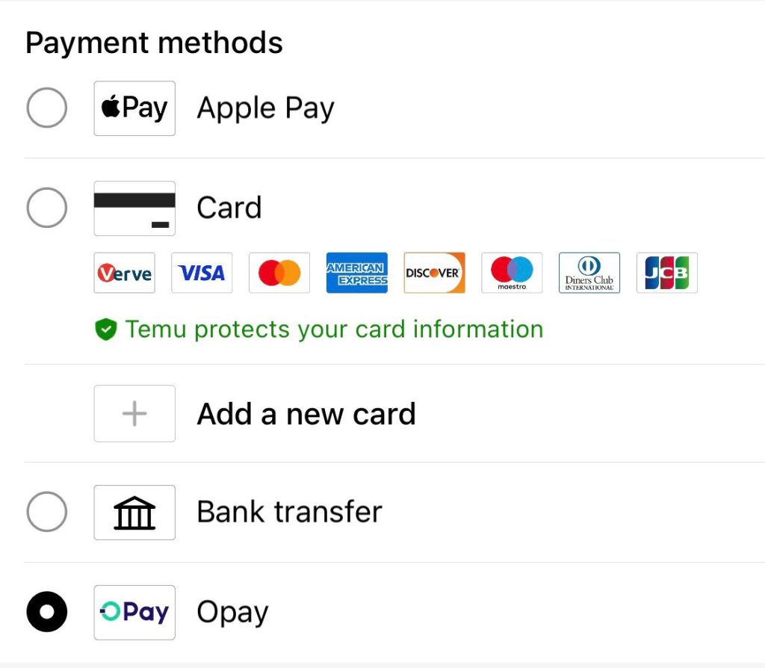Click the OPay logo icon
765x668 pixels.
134,612
